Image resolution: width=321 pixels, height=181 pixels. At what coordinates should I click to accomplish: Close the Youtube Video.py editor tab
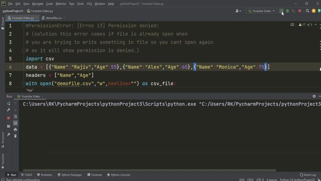click(37, 18)
